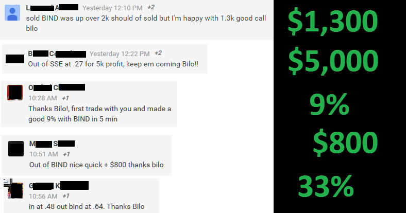Click the +1 on the 10:28 AM comment
406x213 pixels.
pos(65,98)
